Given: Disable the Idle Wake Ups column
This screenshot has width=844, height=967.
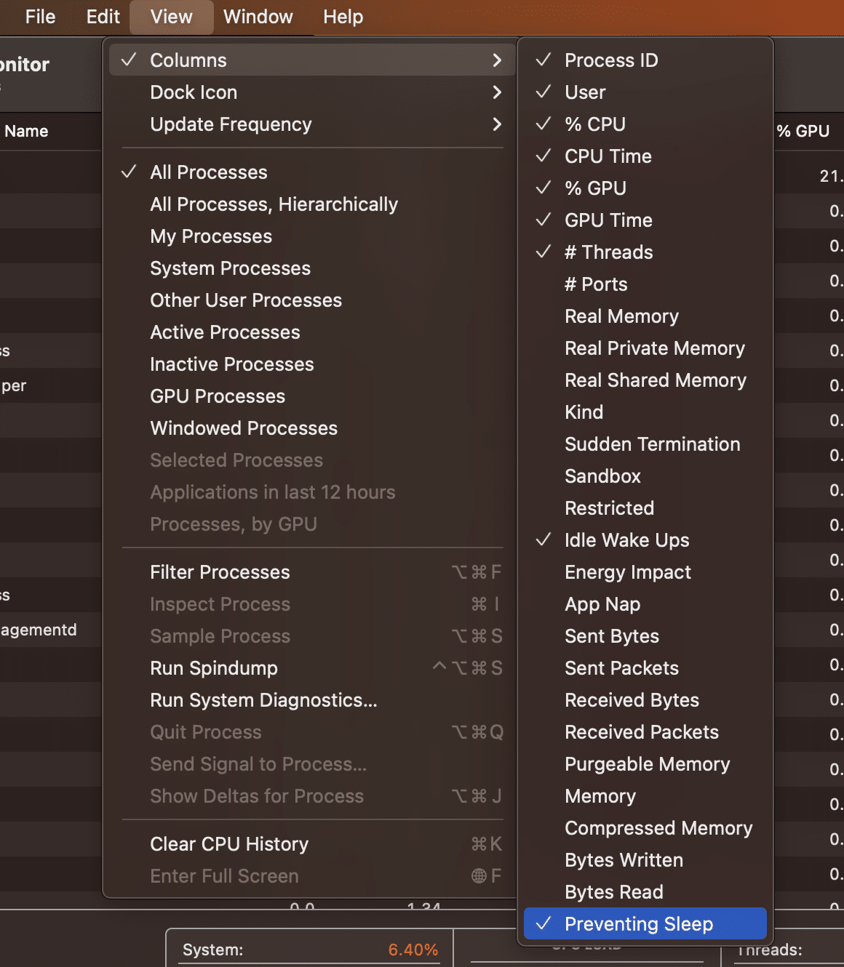Looking at the screenshot, I should click(x=645, y=540).
